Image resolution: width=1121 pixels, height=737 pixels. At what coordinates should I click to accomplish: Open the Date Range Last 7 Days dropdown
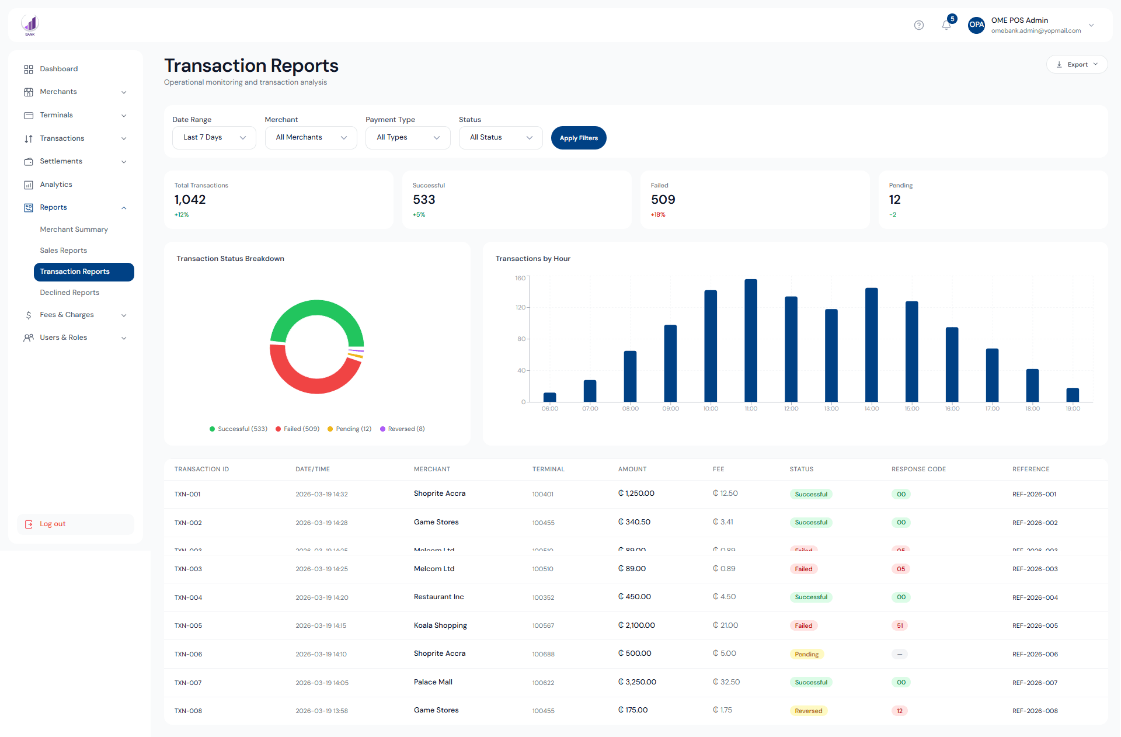(214, 138)
